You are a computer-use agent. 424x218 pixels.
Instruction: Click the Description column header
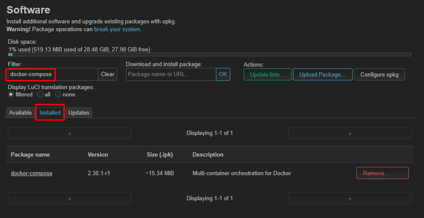pyautogui.click(x=208, y=155)
